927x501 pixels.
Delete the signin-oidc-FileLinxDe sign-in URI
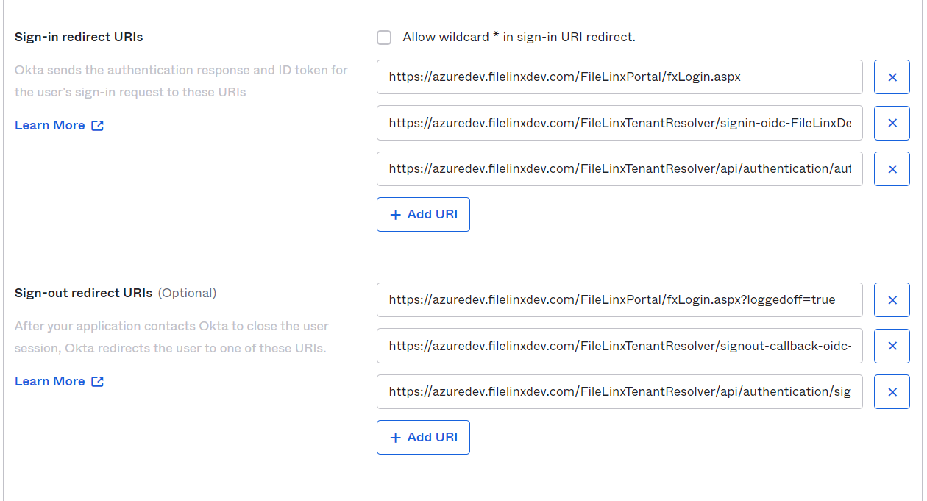click(892, 123)
